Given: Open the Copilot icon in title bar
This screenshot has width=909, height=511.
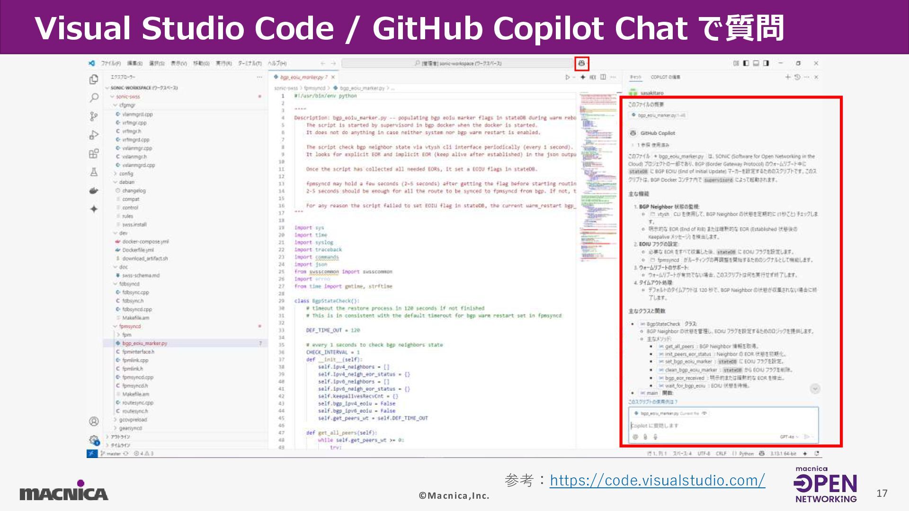Looking at the screenshot, I should (x=581, y=63).
